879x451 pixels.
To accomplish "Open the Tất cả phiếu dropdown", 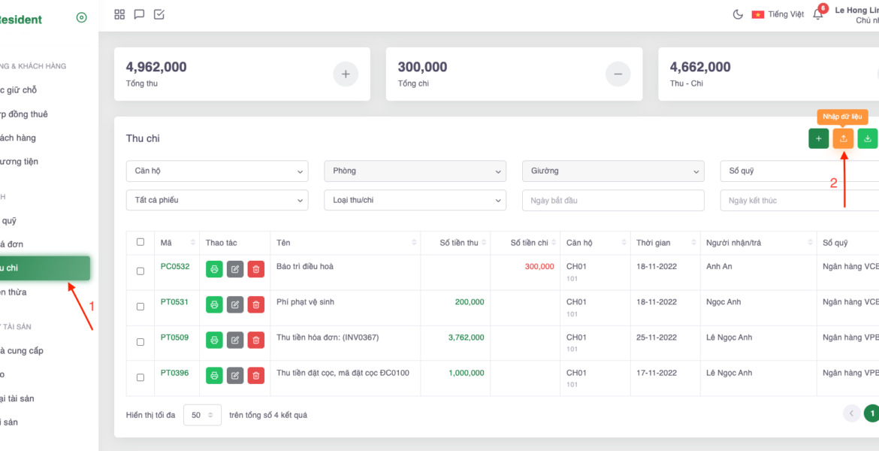I will tap(216, 201).
